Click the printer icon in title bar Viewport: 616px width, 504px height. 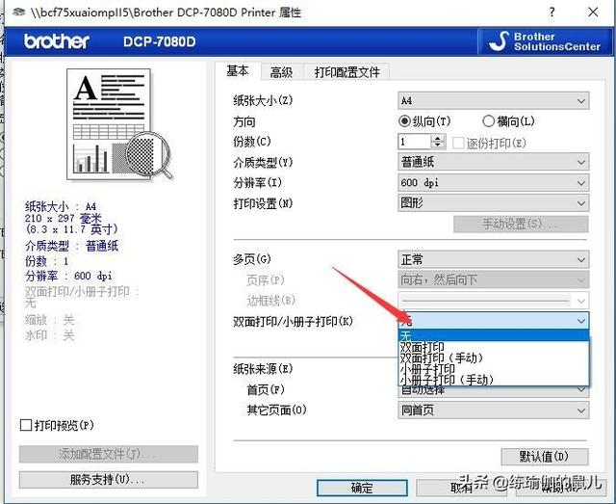click(18, 13)
